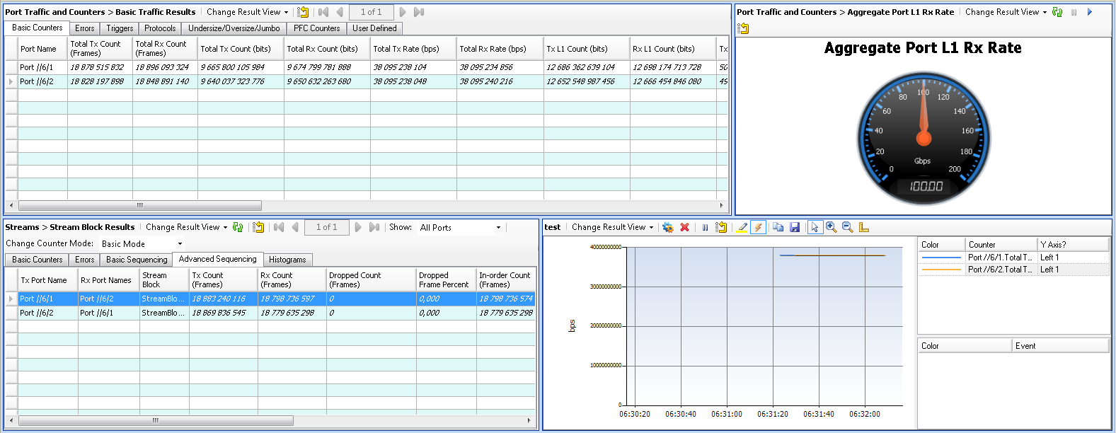The width and height of the screenshot is (1116, 433).
Task: Open the Show All Ports dropdown
Action: (460, 227)
